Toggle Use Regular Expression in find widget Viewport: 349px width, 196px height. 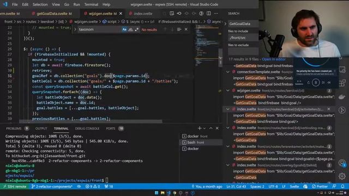(x=137, y=29)
